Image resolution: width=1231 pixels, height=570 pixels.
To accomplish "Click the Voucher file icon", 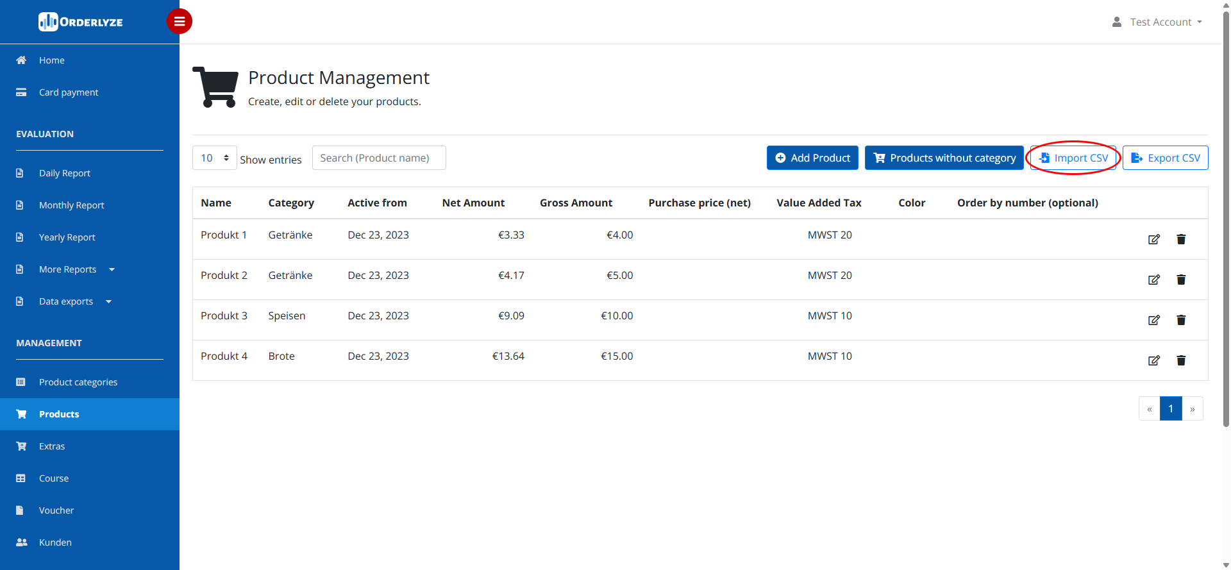I will [20, 510].
